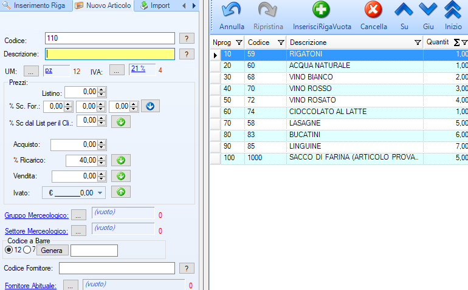The image size is (468, 290).
Task: Click green arrow next to % Ricarico
Action: point(120,160)
